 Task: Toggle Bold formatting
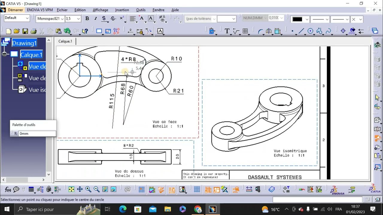coord(87,19)
